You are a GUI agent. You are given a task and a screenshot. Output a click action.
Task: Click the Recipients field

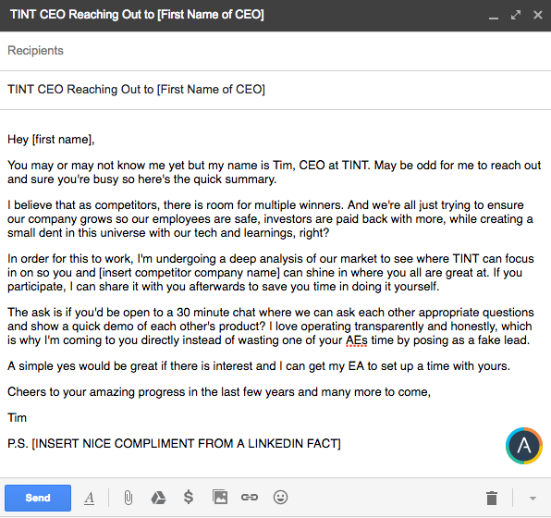(275, 51)
